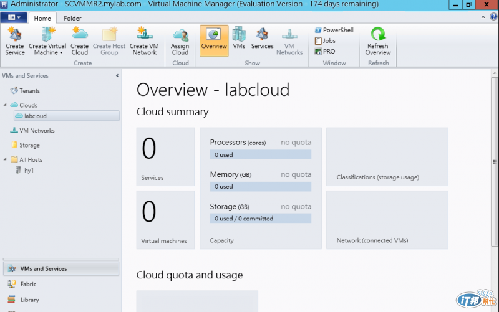
Task: Select the labcloud cloud
Action: tap(67, 116)
